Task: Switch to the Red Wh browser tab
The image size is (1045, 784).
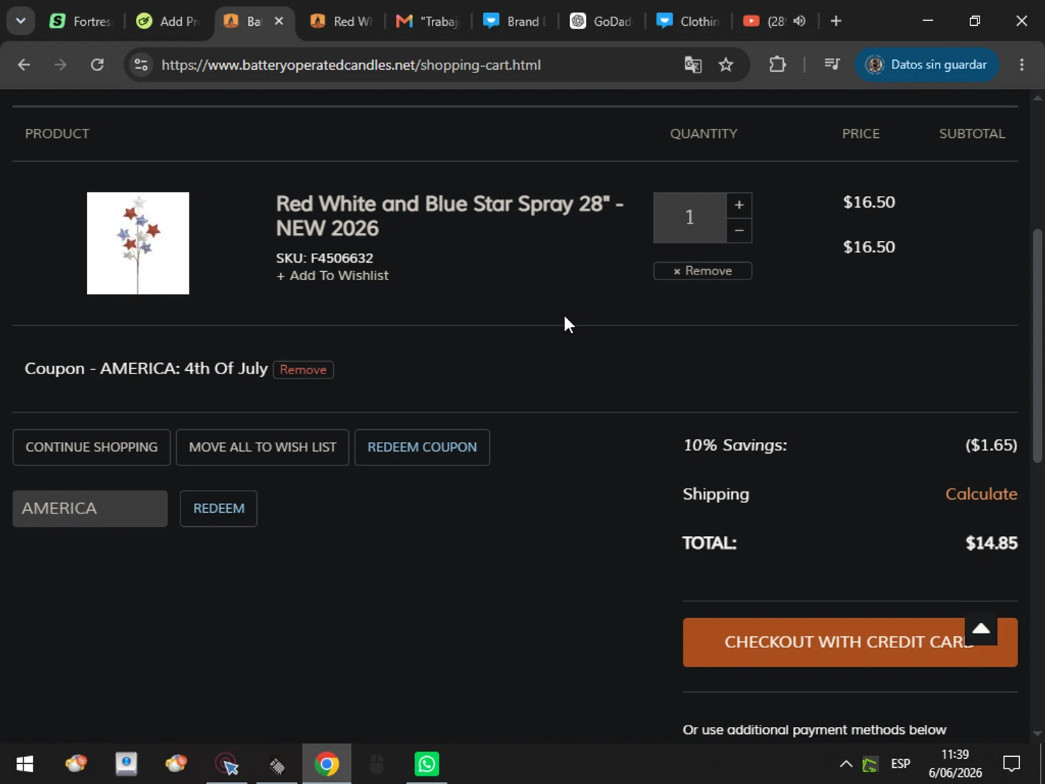Action: (341, 21)
